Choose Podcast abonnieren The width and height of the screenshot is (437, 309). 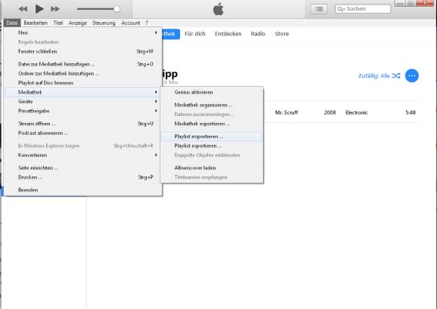pos(83,133)
